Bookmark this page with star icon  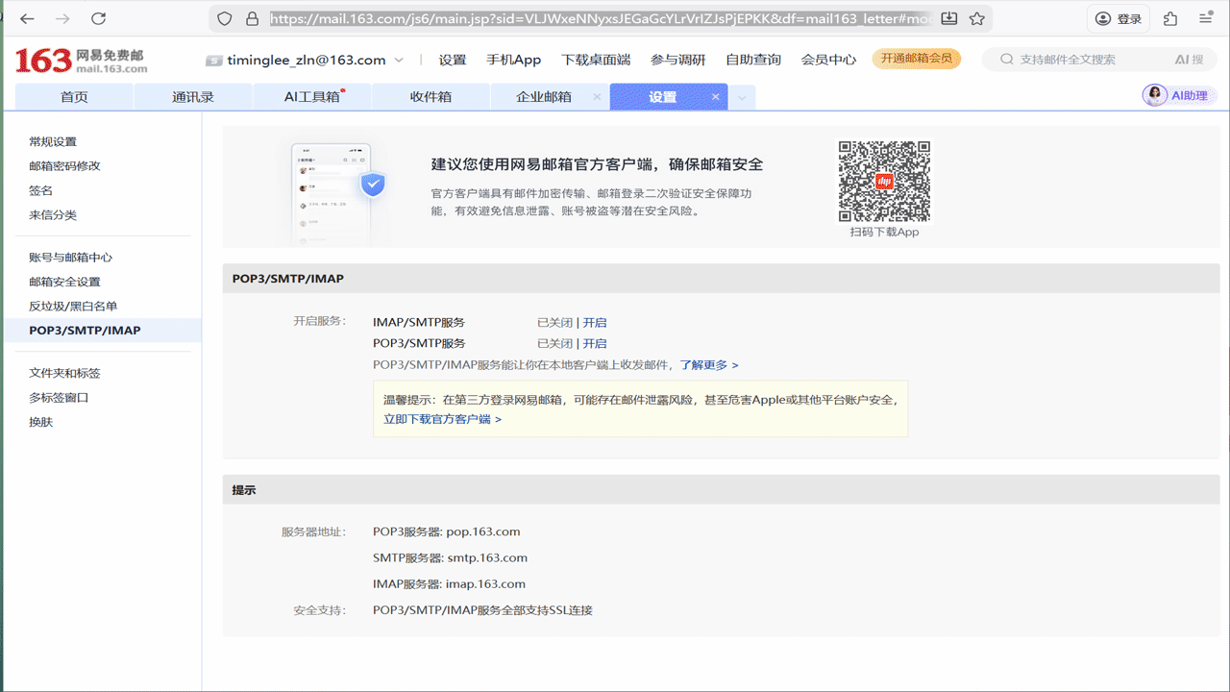tap(977, 18)
